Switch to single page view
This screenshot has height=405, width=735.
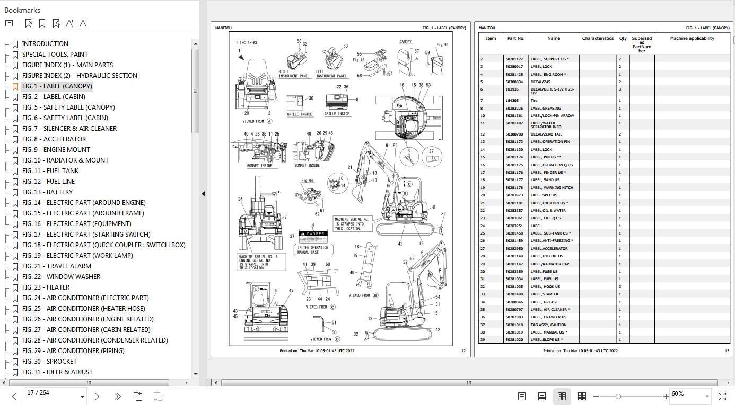[x=521, y=396]
